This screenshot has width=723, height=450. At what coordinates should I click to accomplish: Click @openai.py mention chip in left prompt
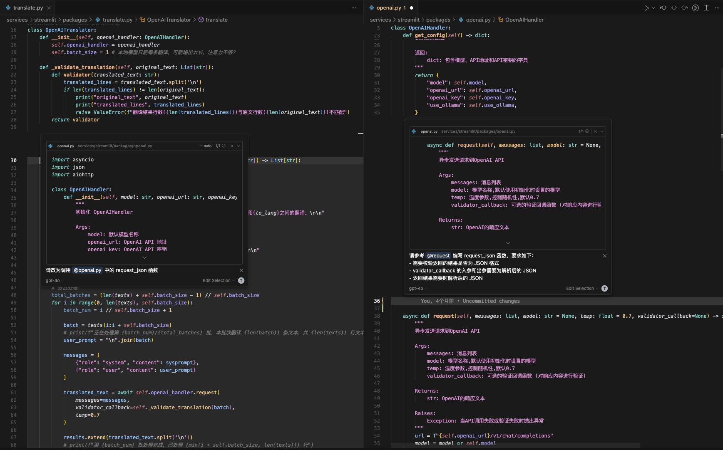87,270
